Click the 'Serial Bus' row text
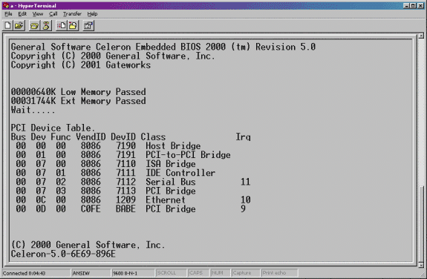 [171, 182]
